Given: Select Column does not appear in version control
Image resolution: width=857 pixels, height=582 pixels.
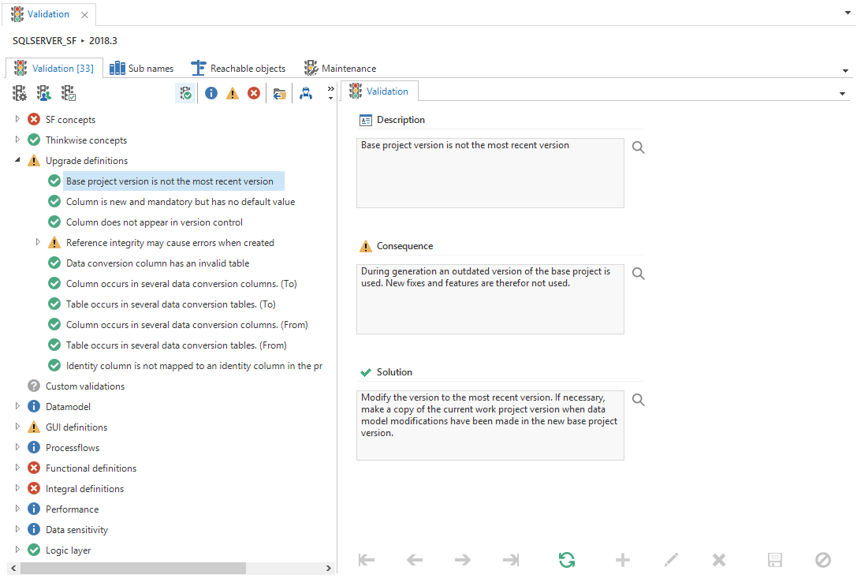Looking at the screenshot, I should [x=154, y=222].
